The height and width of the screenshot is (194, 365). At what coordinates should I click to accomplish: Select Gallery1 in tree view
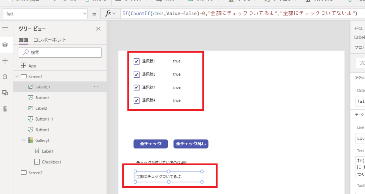(60, 140)
